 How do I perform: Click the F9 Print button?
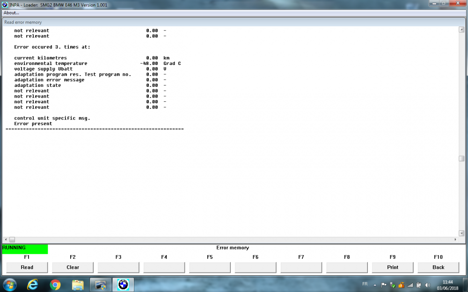click(x=393, y=267)
